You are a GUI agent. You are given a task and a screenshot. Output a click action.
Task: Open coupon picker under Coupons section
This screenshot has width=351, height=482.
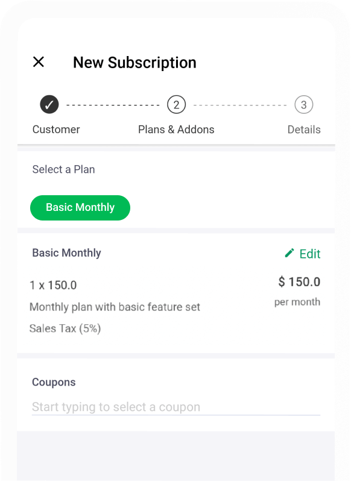[175, 407]
